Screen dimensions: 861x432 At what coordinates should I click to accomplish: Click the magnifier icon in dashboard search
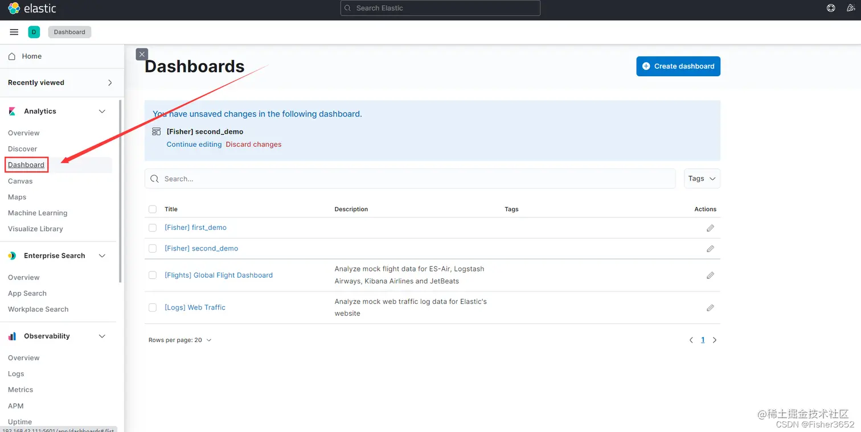(x=154, y=179)
